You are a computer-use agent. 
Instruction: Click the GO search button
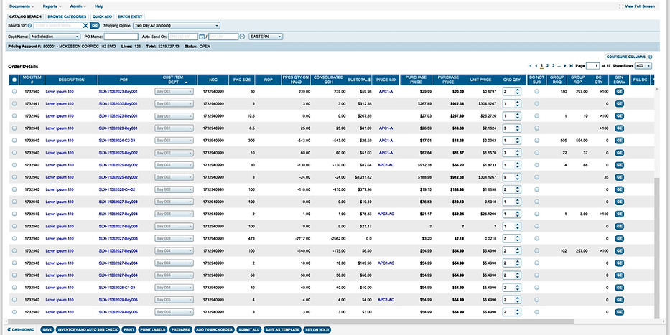pos(95,26)
